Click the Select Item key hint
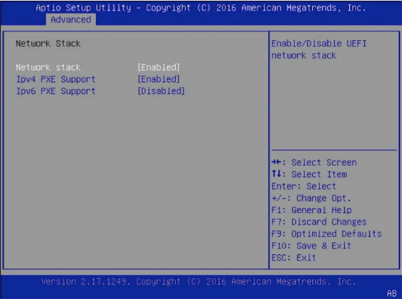402x299 pixels. pyautogui.click(x=309, y=174)
